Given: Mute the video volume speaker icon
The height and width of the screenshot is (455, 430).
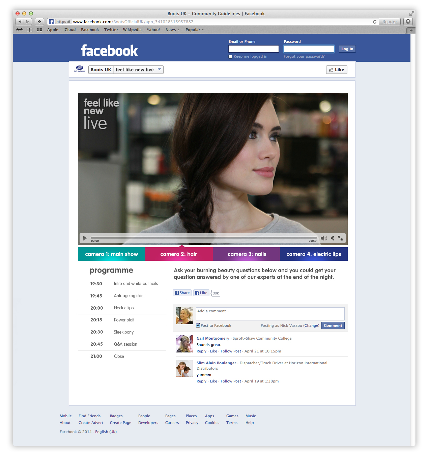Looking at the screenshot, I should [x=324, y=238].
